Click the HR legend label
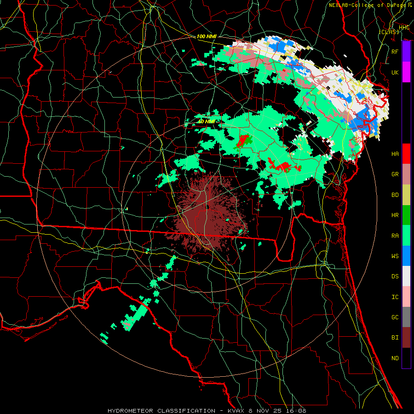 pos(395,215)
